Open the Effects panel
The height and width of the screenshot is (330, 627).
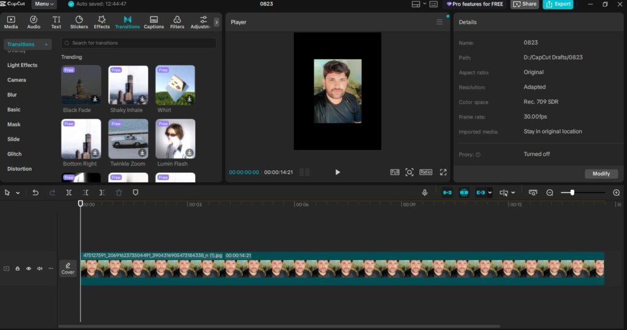tap(102, 23)
